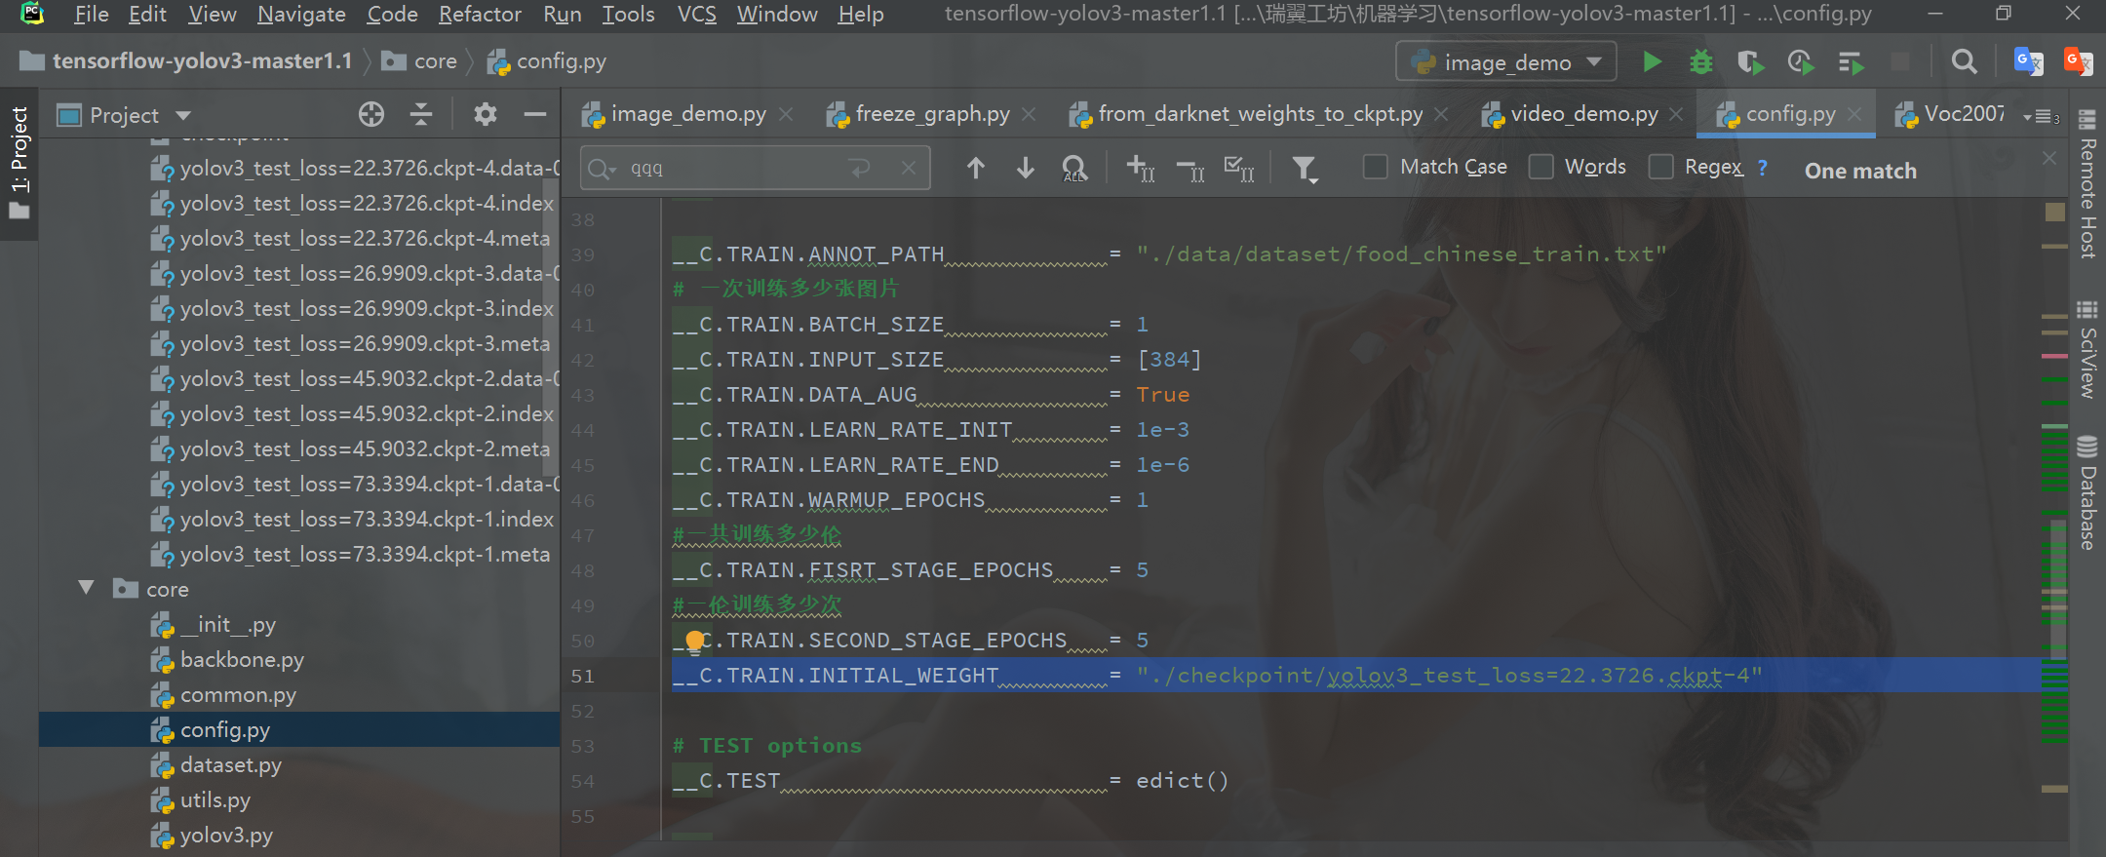Open the image_demo run configuration dropdown
The width and height of the screenshot is (2106, 857).
tap(1506, 62)
